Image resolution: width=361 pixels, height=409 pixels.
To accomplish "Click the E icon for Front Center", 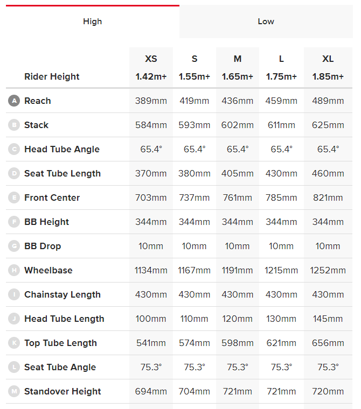I will pyautogui.click(x=13, y=198).
